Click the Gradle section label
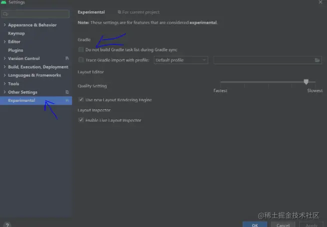Screen dimensions: 327x227 click(84, 39)
